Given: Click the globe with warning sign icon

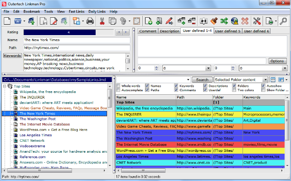Looking at the screenshot, I should 235,21.
